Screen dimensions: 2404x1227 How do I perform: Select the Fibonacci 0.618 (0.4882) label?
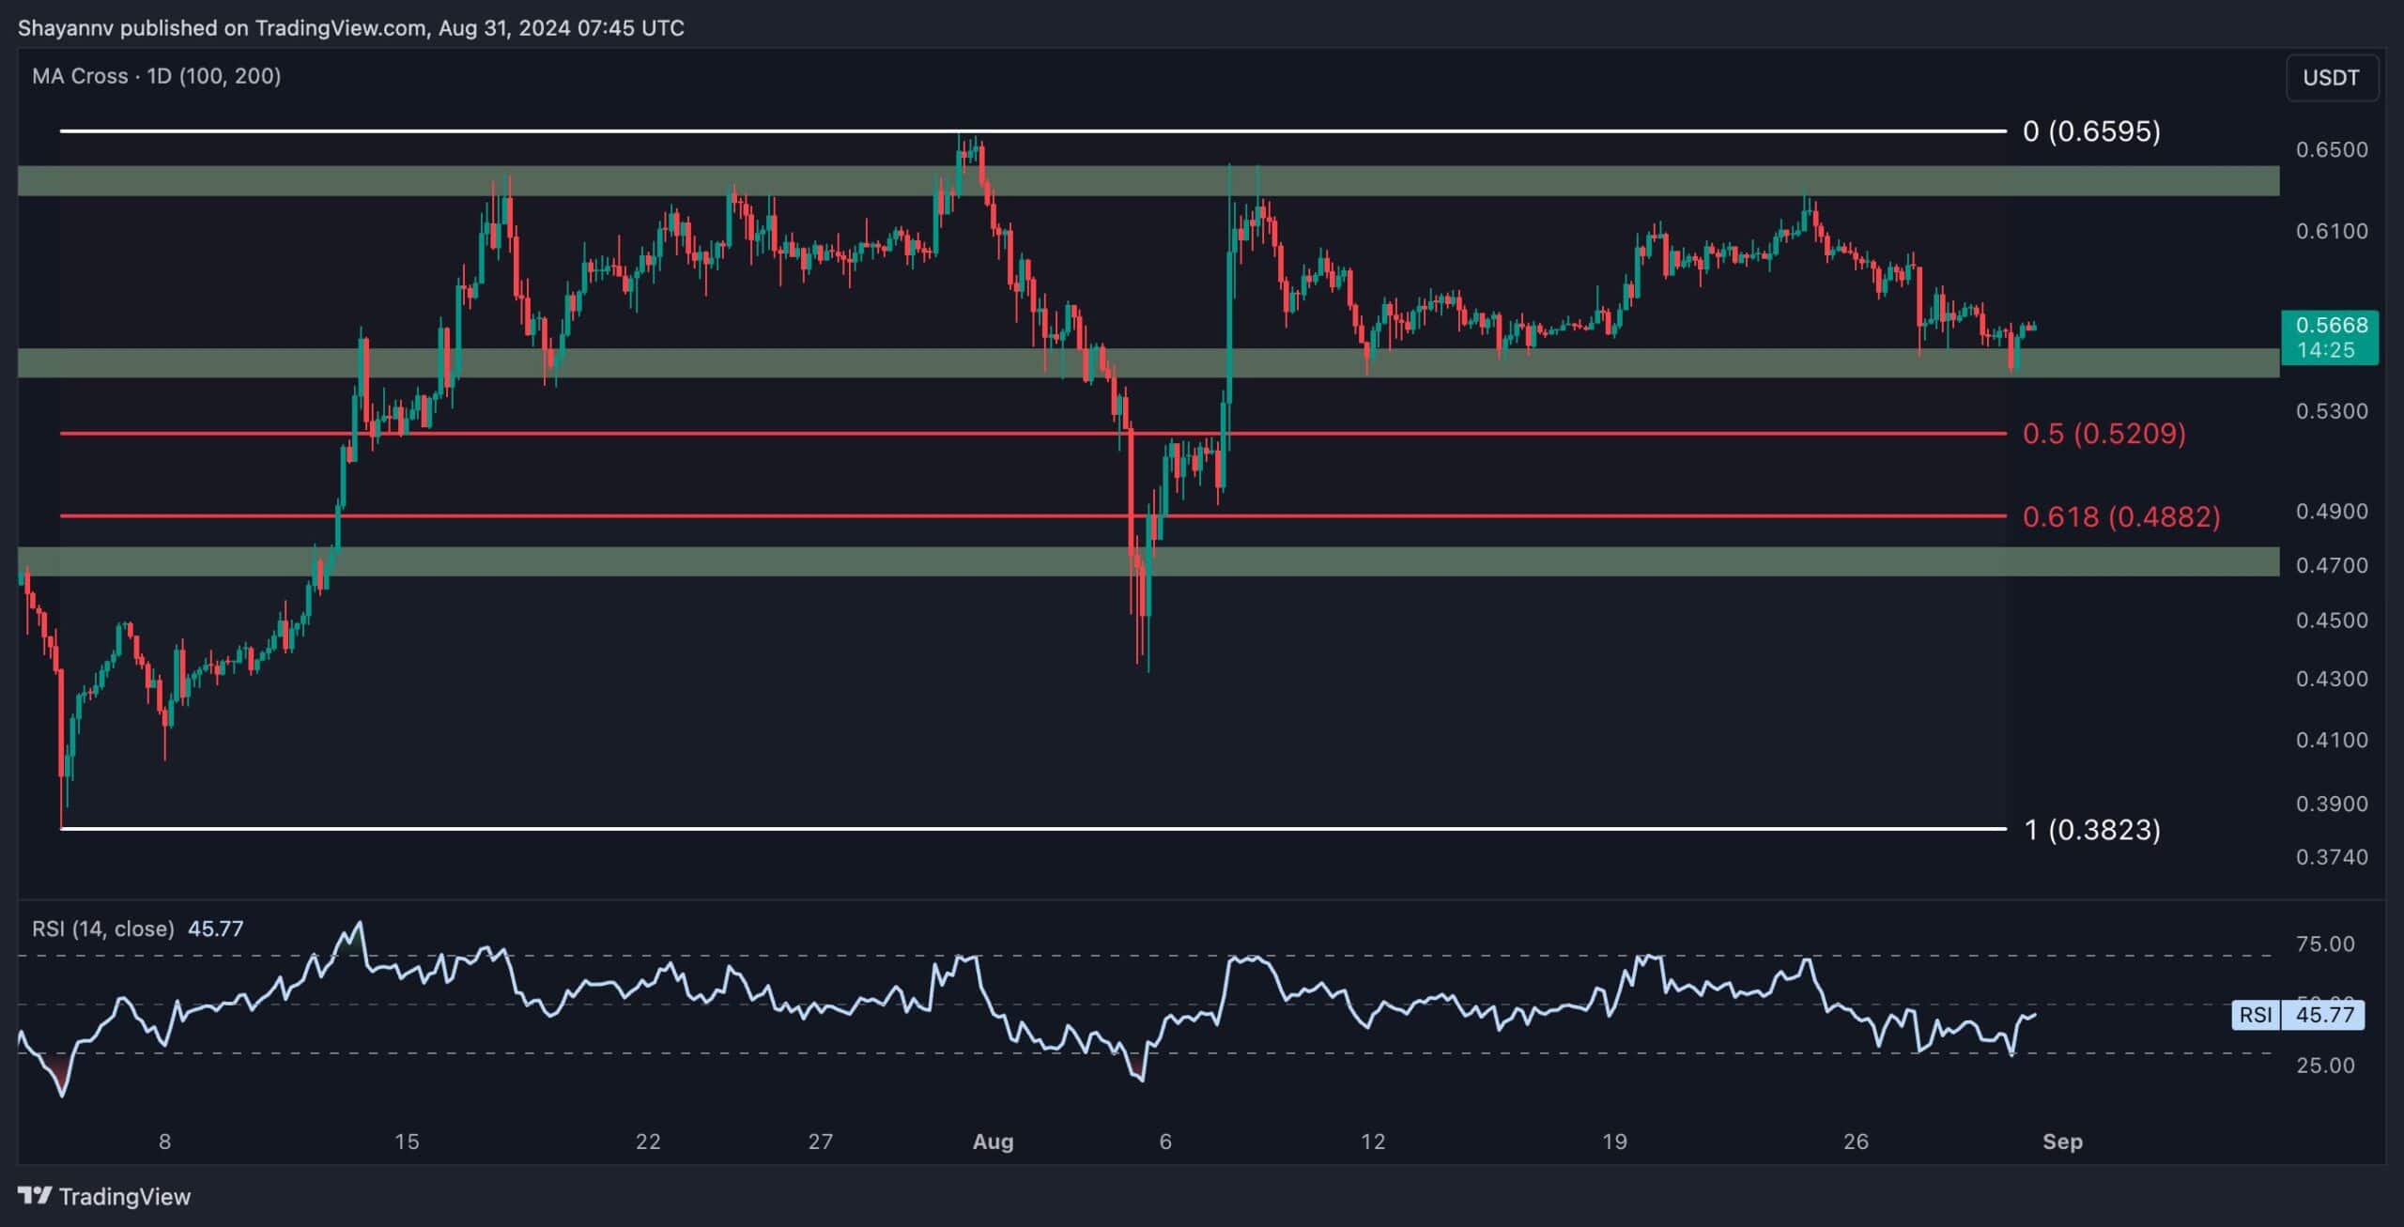[x=2121, y=516]
